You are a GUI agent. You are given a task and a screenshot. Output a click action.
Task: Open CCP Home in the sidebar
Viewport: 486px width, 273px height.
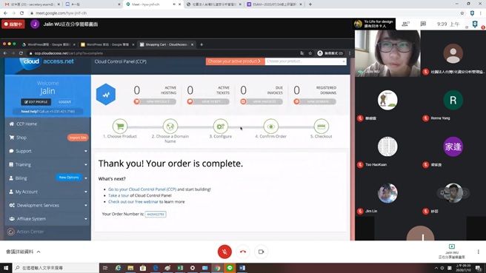(x=47, y=124)
